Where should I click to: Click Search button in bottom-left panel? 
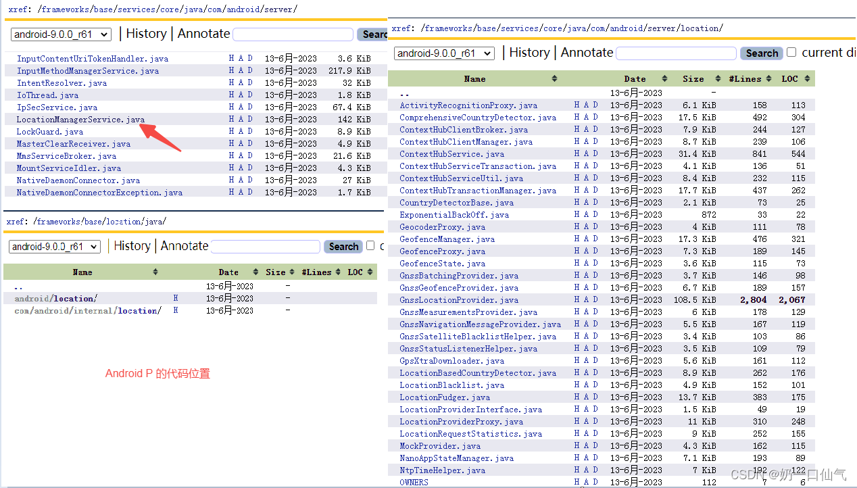coord(343,247)
